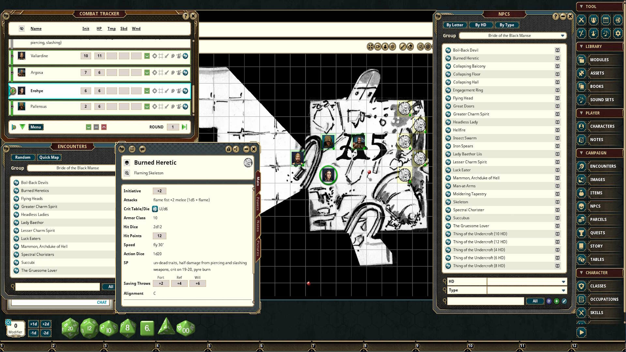The image size is (626, 352).
Task: Open the Options gear tool in the top-right toolbar
Action: click(x=618, y=33)
